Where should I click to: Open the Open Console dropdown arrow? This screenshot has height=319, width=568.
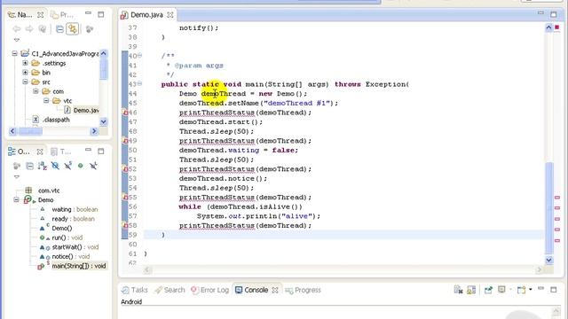pyautogui.click(x=531, y=290)
